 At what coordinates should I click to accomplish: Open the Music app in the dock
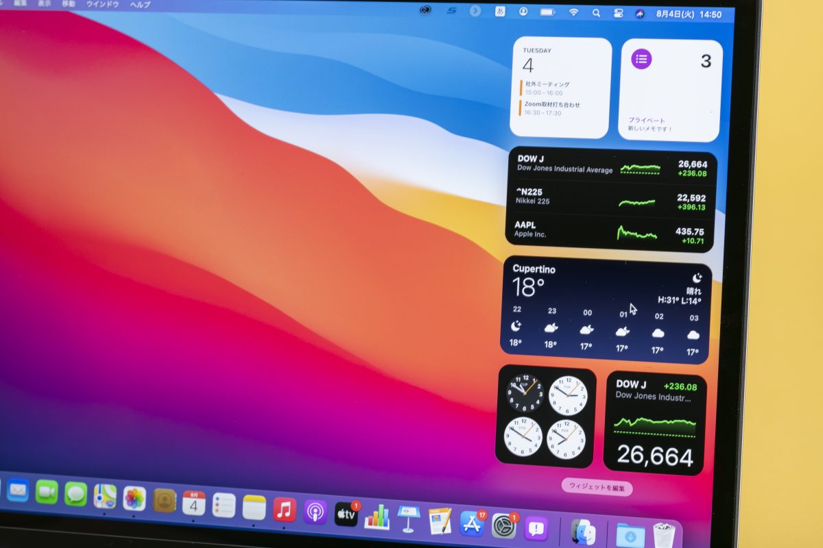pos(284,510)
